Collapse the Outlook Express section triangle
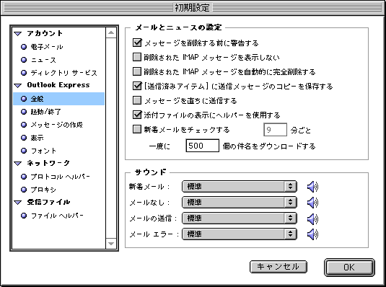This screenshot has width=386, height=287. [x=18, y=86]
